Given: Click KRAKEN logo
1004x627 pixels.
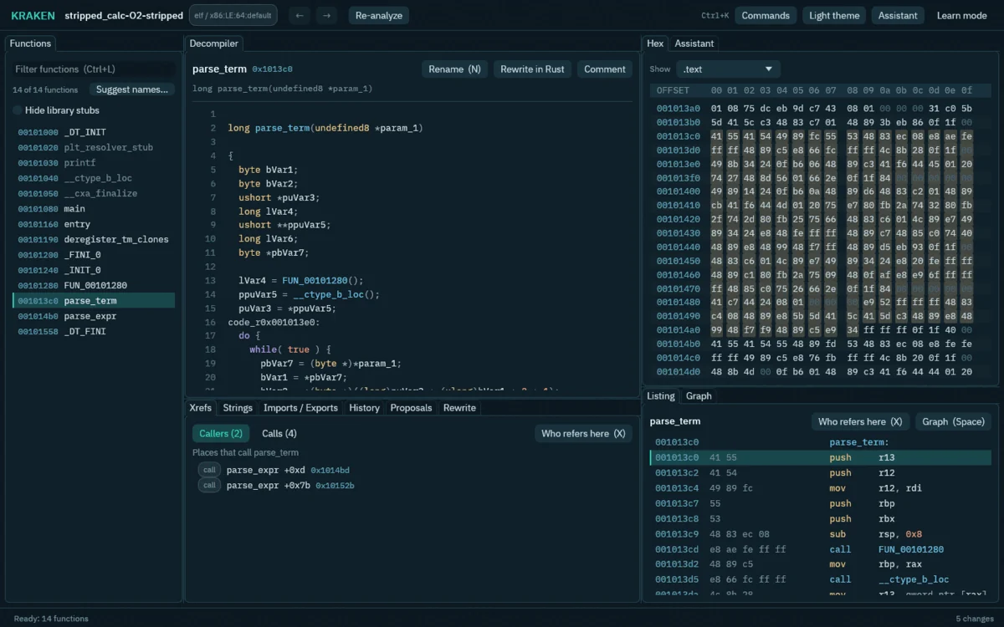Looking at the screenshot, I should click(x=33, y=15).
